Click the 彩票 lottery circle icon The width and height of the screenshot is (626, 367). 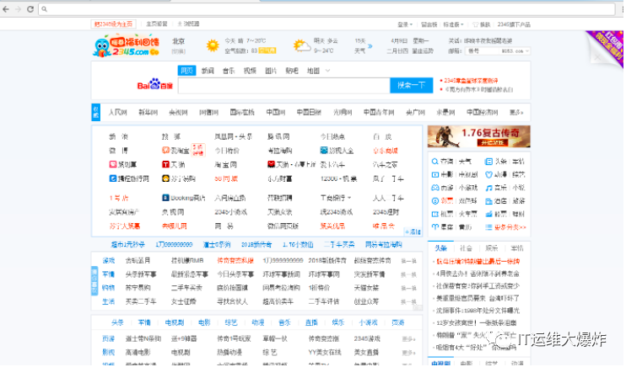pos(434,201)
